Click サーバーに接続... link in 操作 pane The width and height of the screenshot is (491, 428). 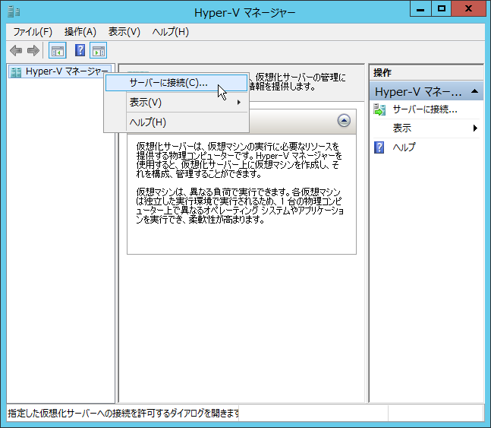coord(425,109)
